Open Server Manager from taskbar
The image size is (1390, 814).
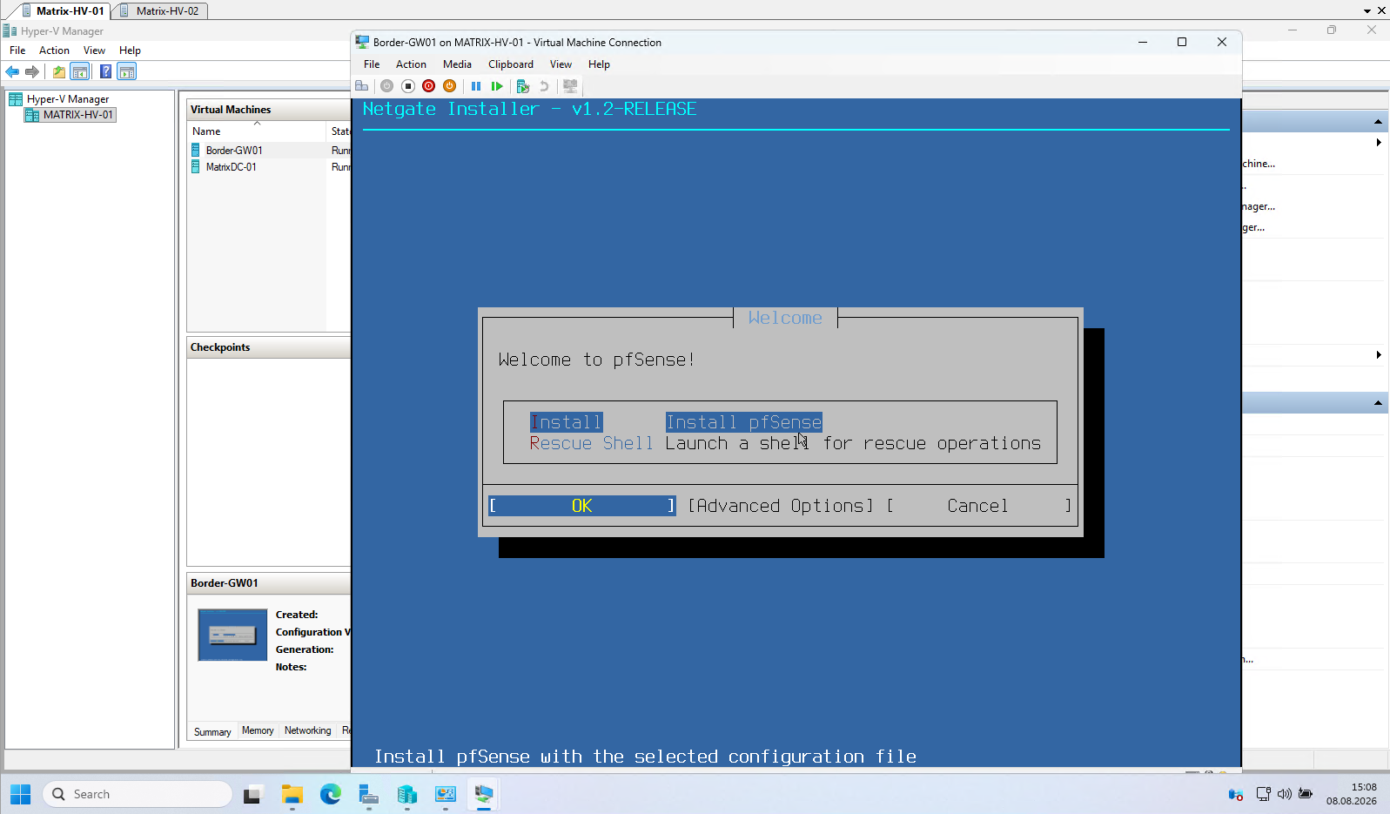pos(368,794)
